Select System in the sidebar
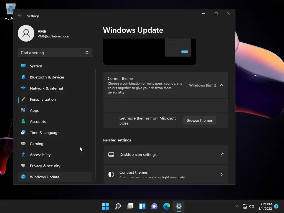The height and width of the screenshot is (213, 284). click(x=55, y=66)
